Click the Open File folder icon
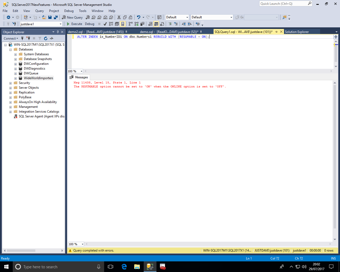340x272 pixels. [x=44, y=17]
